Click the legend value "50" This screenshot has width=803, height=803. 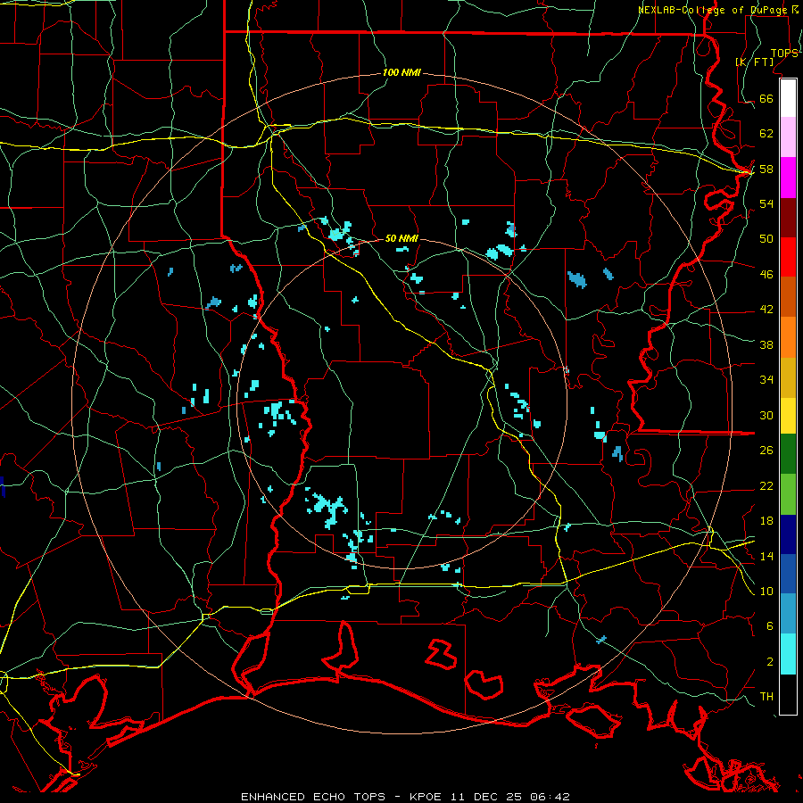pos(766,238)
